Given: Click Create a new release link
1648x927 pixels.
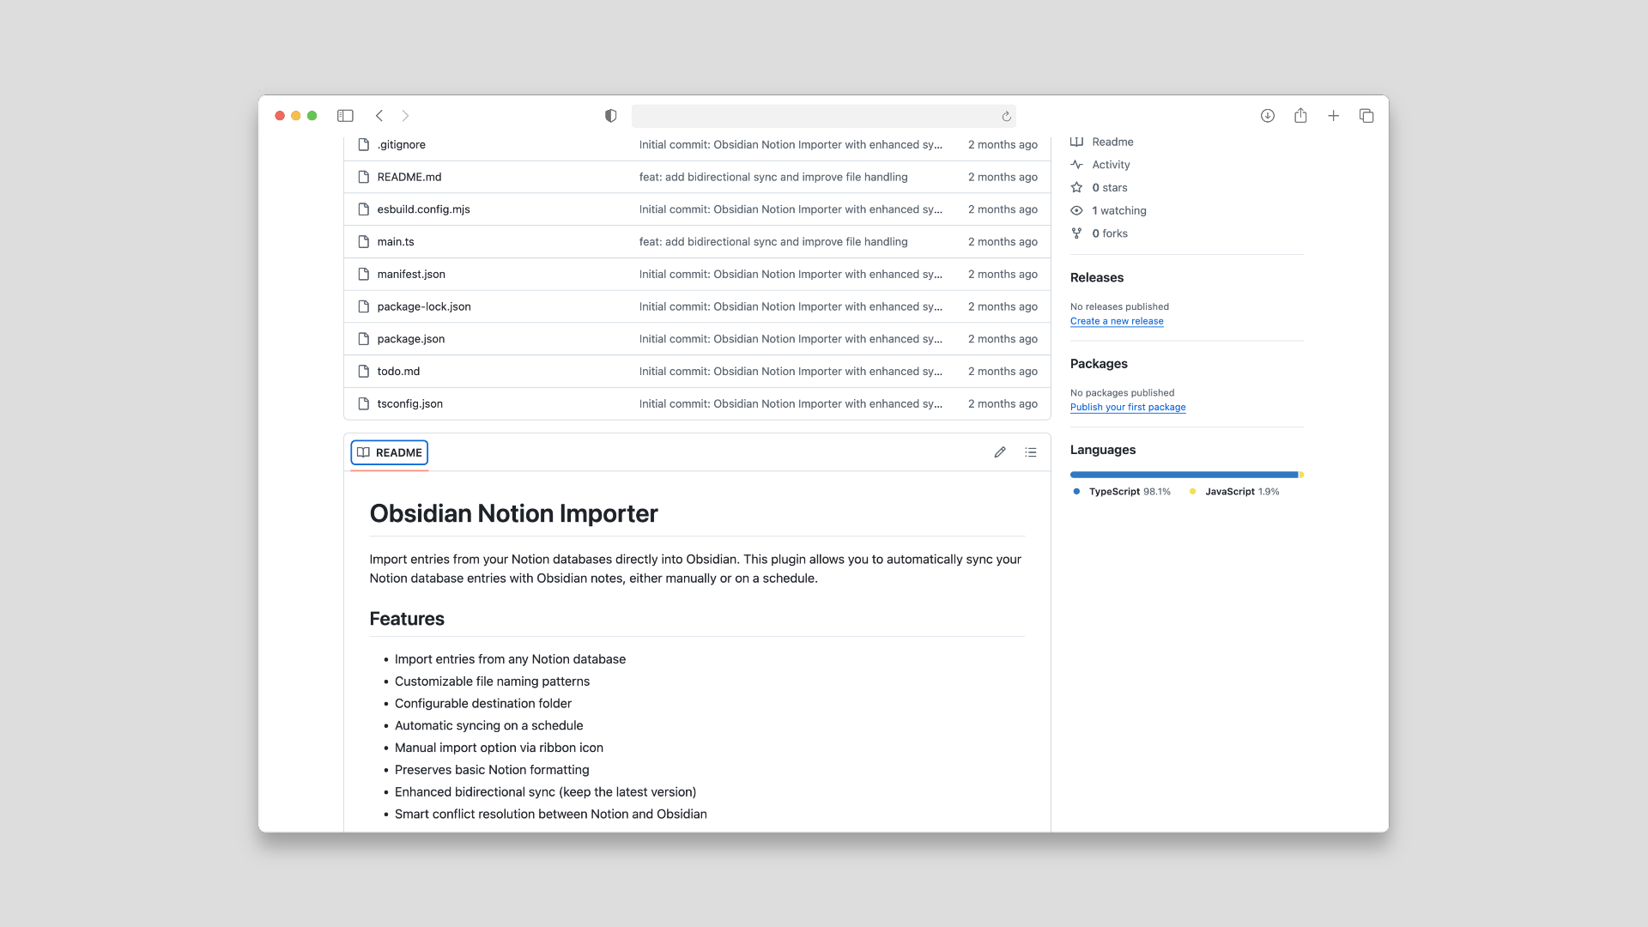Looking at the screenshot, I should [x=1117, y=321].
